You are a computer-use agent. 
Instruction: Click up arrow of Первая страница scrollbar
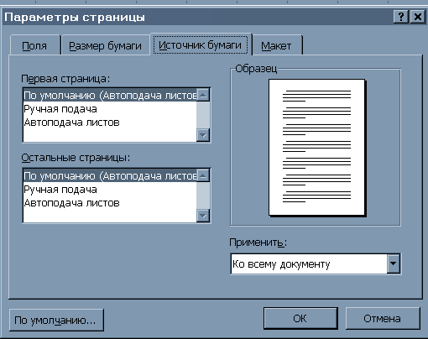(x=203, y=95)
